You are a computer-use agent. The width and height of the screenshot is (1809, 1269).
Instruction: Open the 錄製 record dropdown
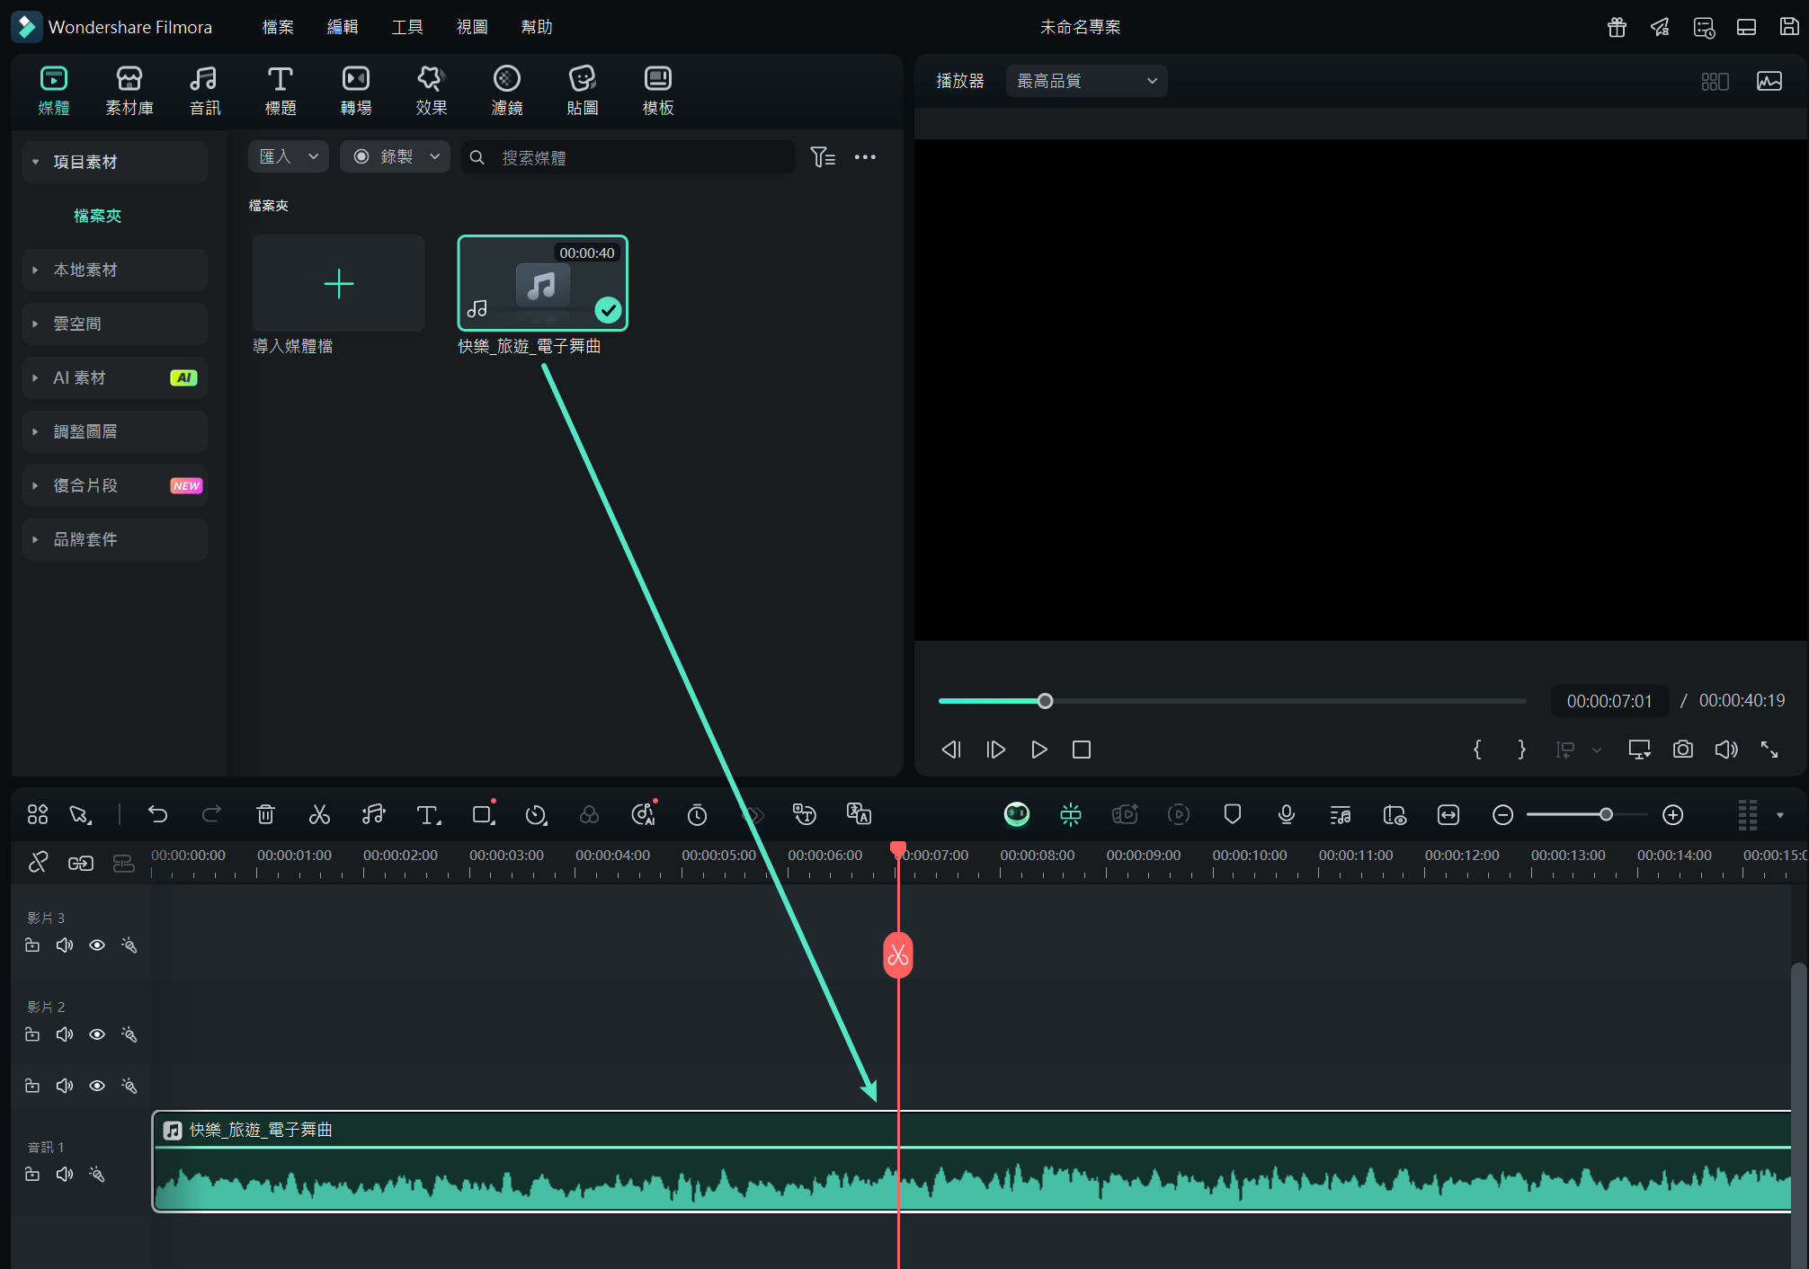click(x=395, y=156)
